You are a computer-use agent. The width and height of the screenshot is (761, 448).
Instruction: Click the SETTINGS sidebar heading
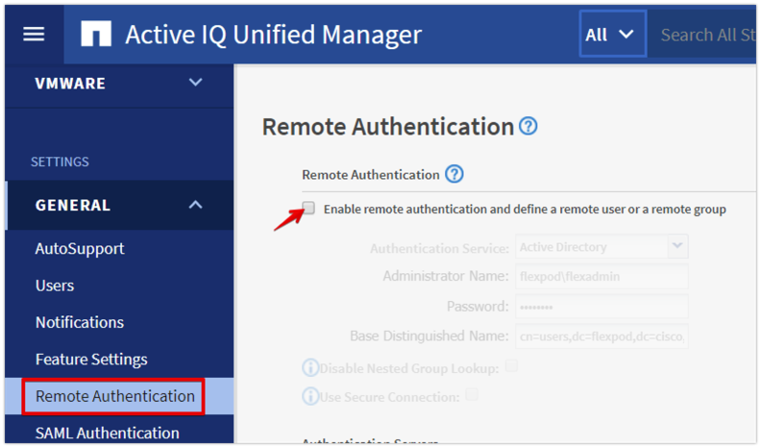[x=61, y=162]
